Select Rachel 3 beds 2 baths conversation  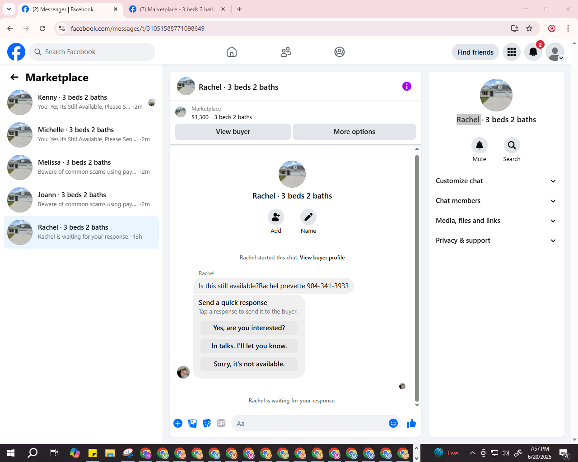point(81,232)
